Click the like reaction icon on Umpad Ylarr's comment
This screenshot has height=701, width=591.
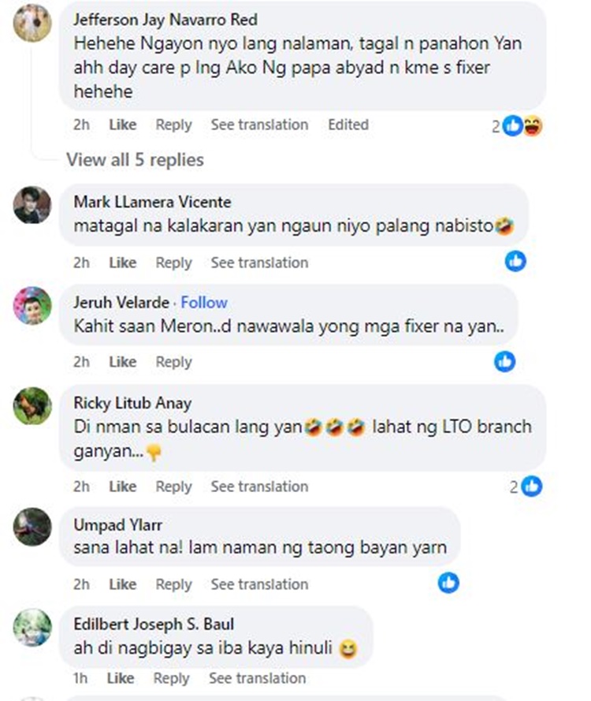[448, 583]
